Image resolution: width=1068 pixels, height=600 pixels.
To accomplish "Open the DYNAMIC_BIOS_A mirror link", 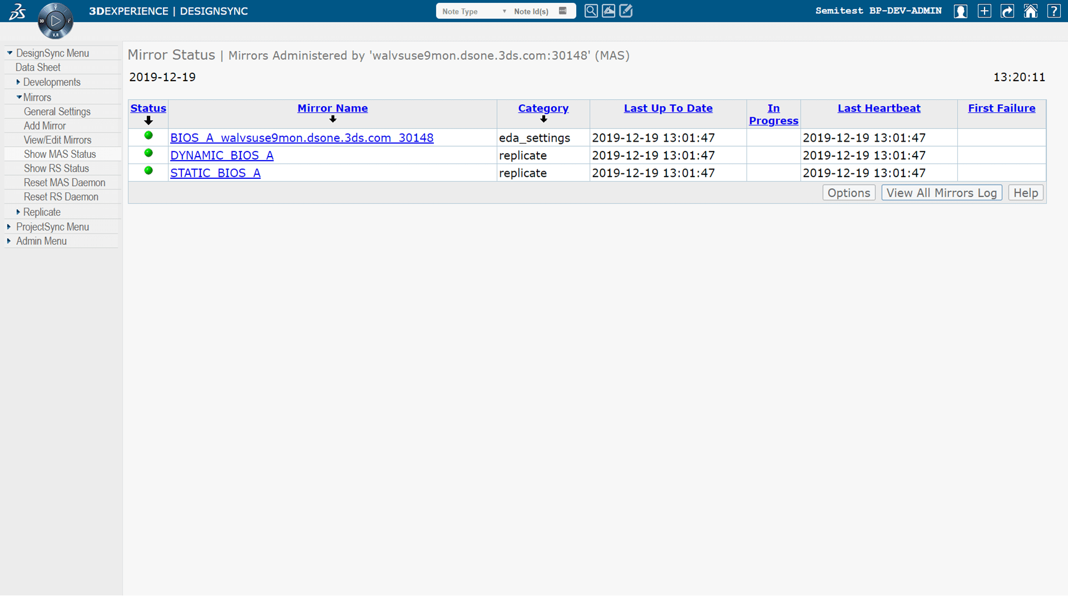I will click(221, 156).
